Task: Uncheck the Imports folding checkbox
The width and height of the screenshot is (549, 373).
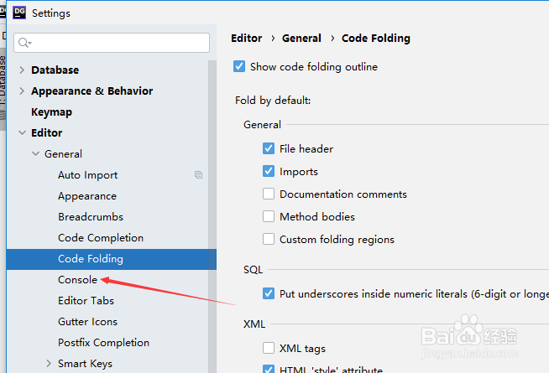Action: tap(269, 171)
